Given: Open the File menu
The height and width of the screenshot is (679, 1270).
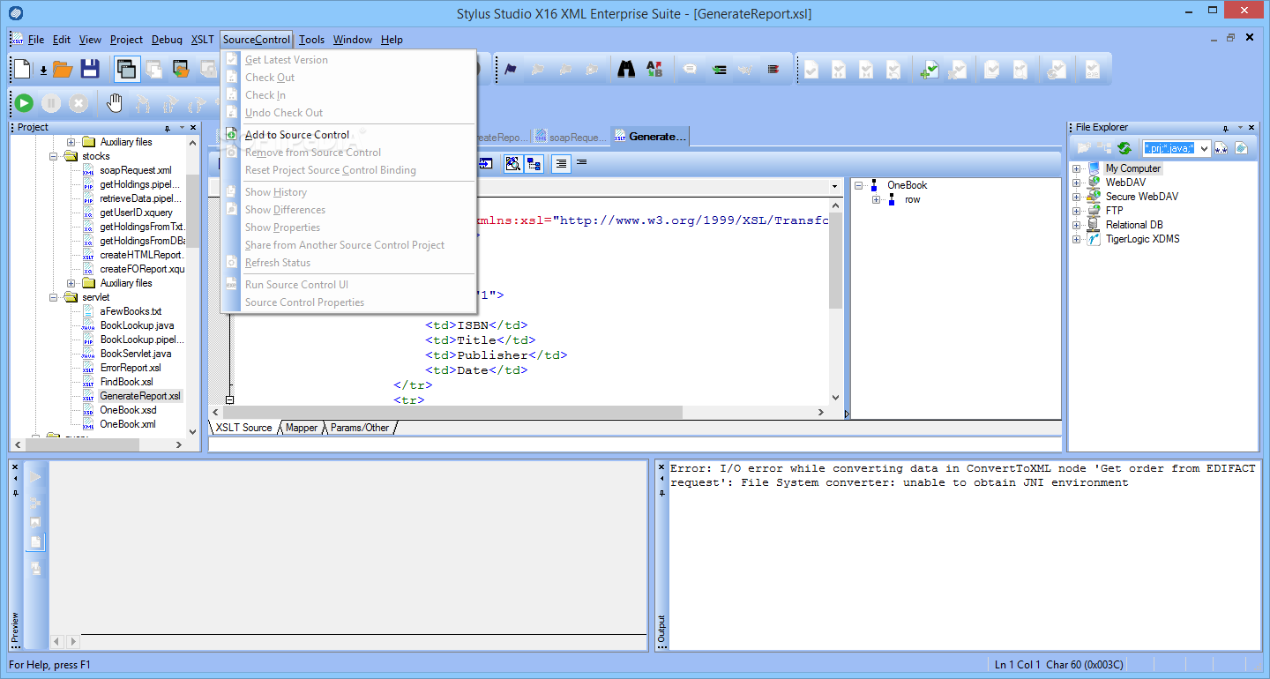Looking at the screenshot, I should tap(36, 40).
